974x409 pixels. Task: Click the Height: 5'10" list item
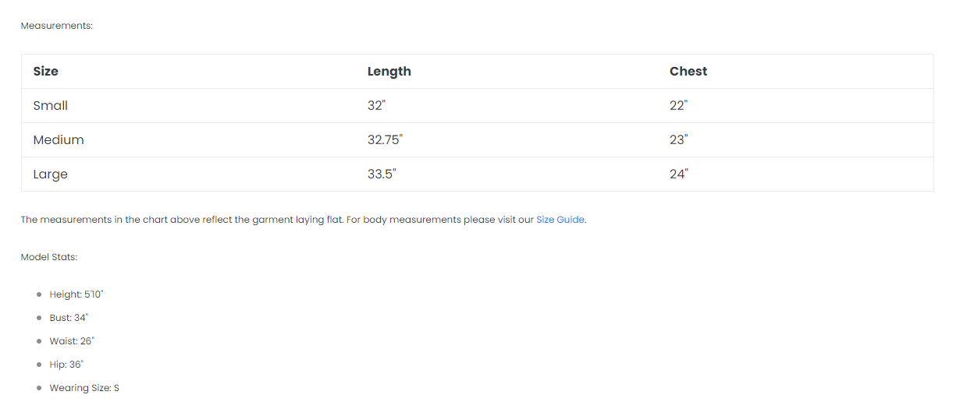pos(76,294)
